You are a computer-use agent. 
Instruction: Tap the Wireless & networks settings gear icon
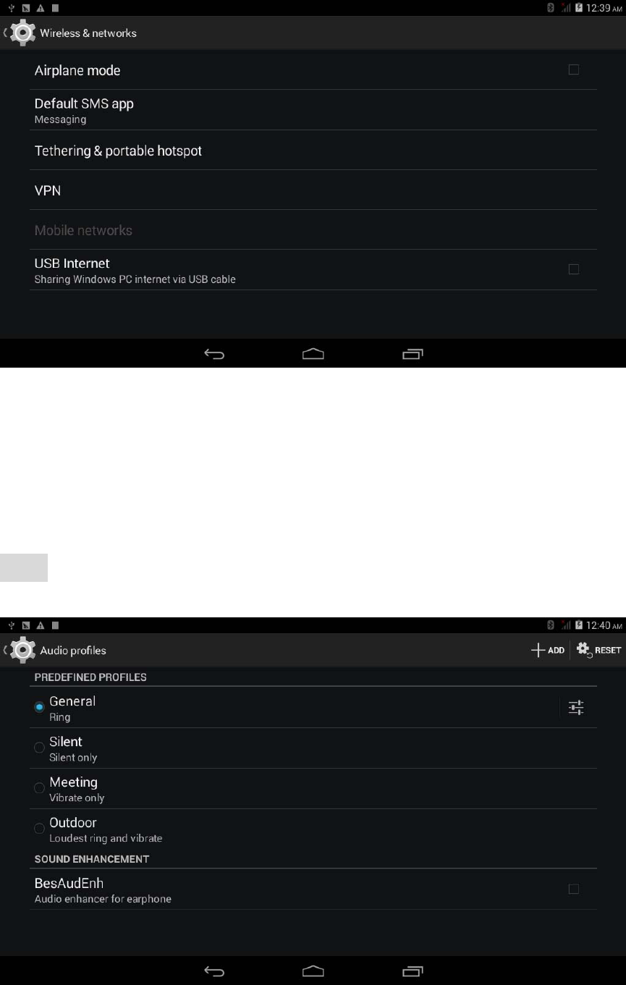coord(23,33)
